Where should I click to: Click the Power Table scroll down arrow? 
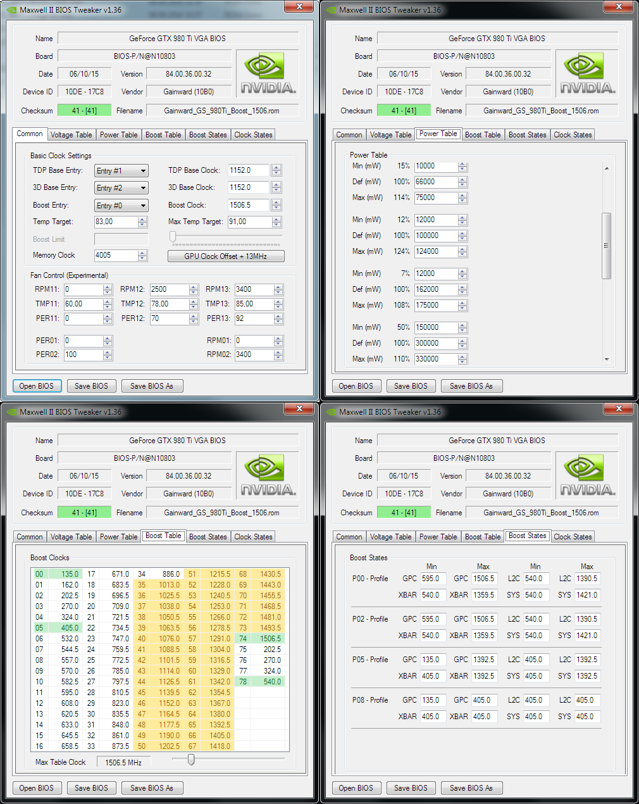tap(606, 359)
